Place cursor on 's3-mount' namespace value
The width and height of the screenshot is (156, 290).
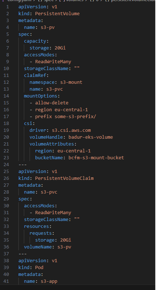click(71, 82)
